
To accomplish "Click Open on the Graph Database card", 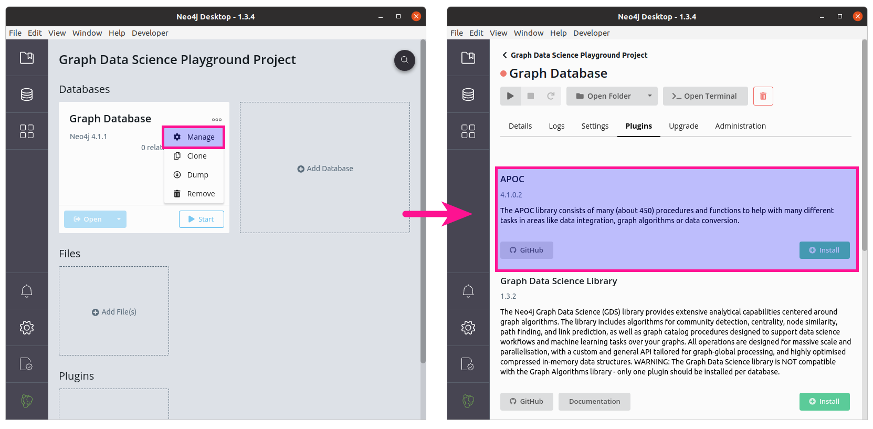I will [x=88, y=219].
